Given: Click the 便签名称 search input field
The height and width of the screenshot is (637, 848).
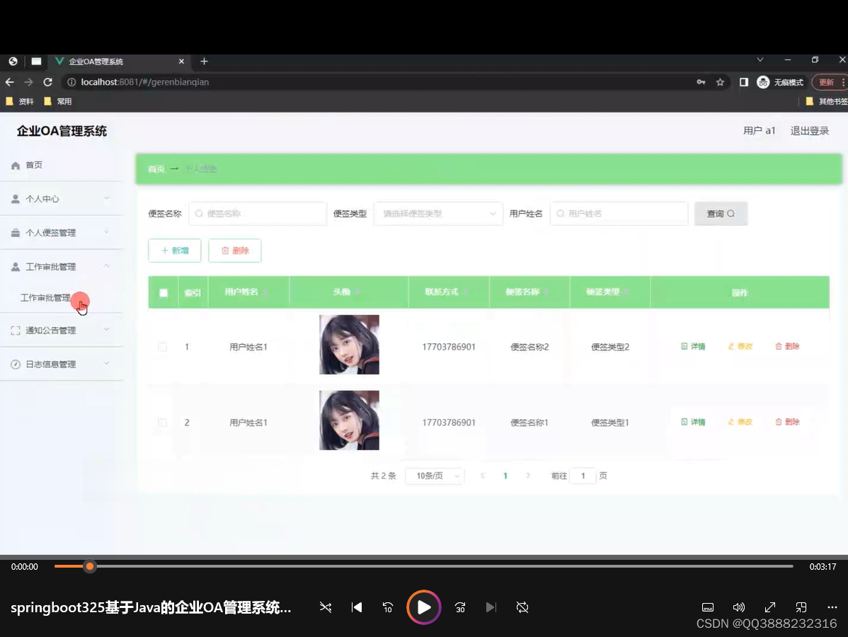Looking at the screenshot, I should pyautogui.click(x=257, y=213).
